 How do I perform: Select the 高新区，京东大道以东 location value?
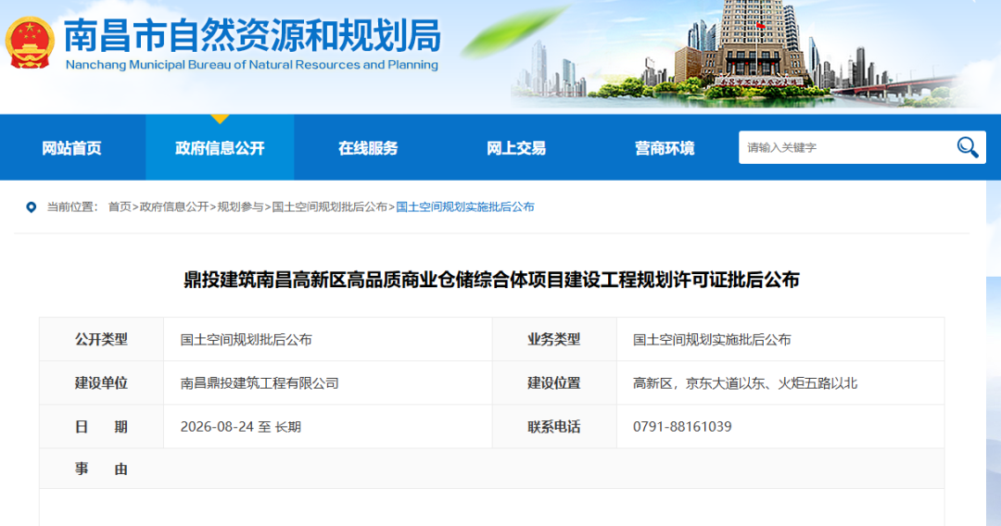pos(745,383)
